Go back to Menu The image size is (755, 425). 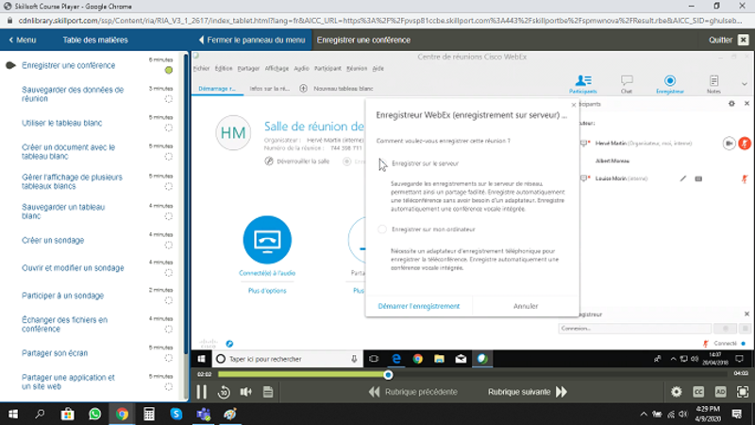click(23, 40)
